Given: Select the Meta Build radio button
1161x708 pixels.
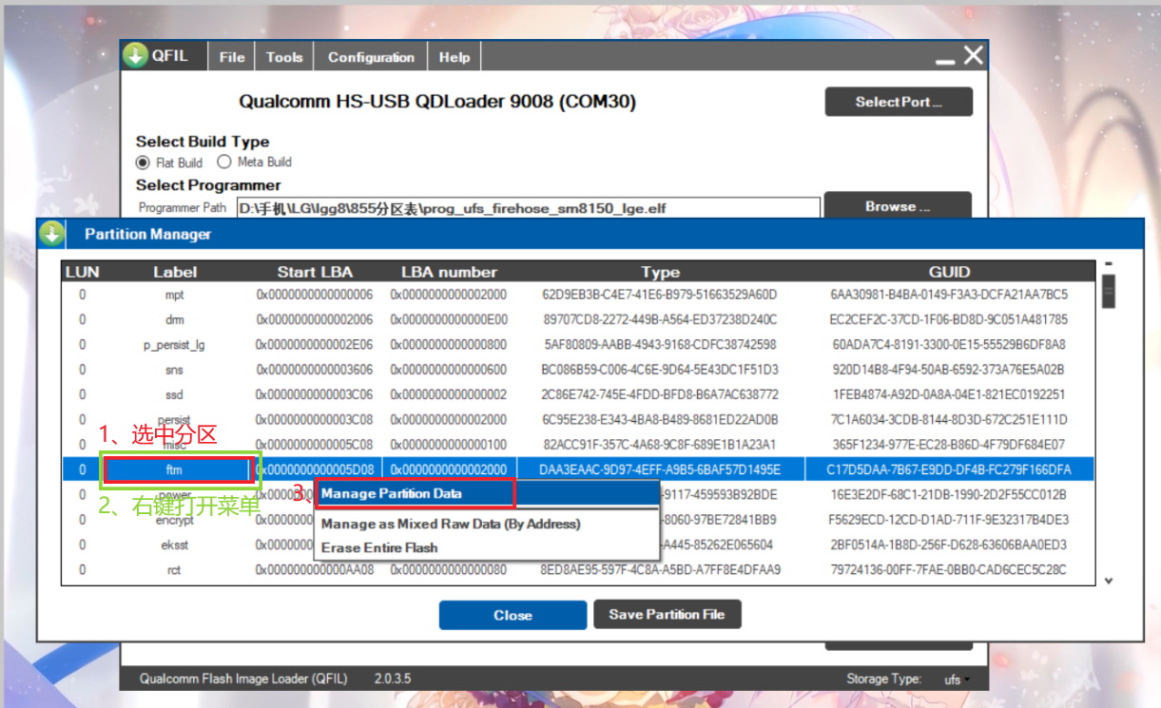Looking at the screenshot, I should click(224, 163).
